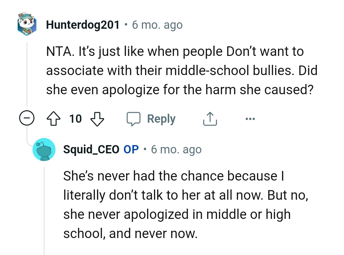The width and height of the screenshot is (344, 255).
Task: Downvote Hunterdog201's comment
Action: coord(97,119)
